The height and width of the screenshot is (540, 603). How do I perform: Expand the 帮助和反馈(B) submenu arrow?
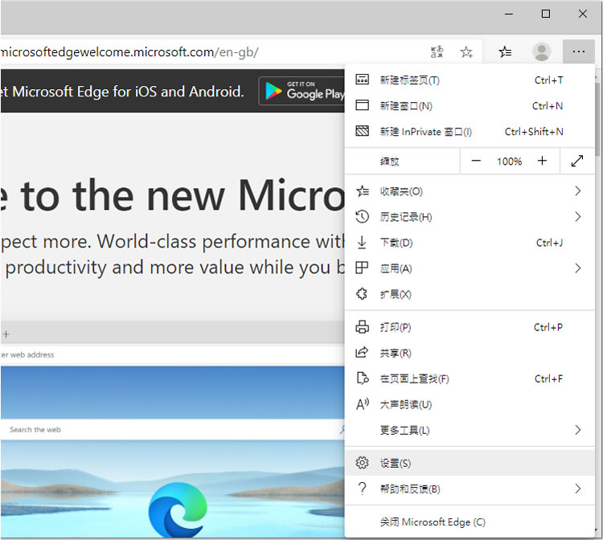[577, 489]
